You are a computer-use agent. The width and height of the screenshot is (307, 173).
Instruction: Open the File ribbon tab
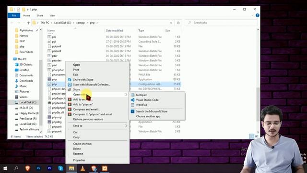click(14, 15)
